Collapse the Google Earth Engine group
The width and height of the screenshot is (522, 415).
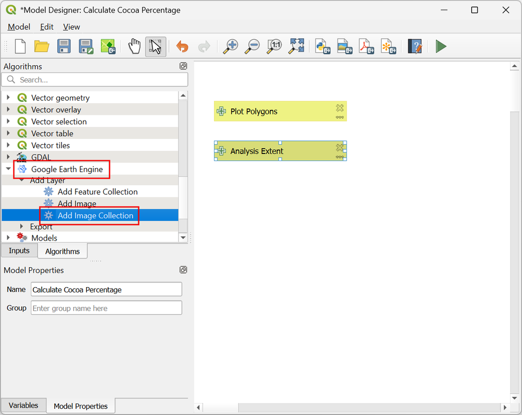(8, 169)
